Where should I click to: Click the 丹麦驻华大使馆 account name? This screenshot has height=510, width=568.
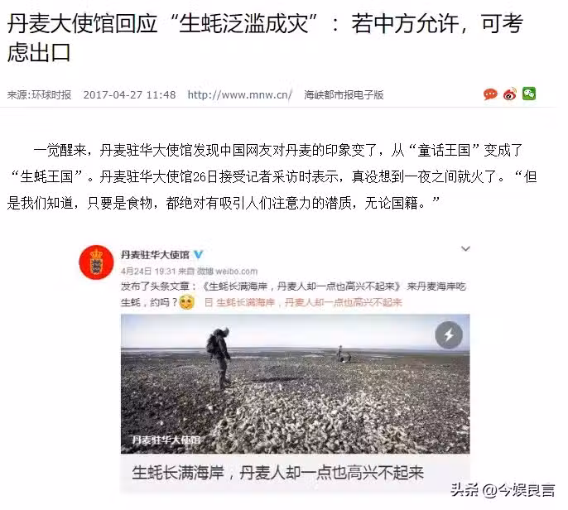click(x=155, y=255)
